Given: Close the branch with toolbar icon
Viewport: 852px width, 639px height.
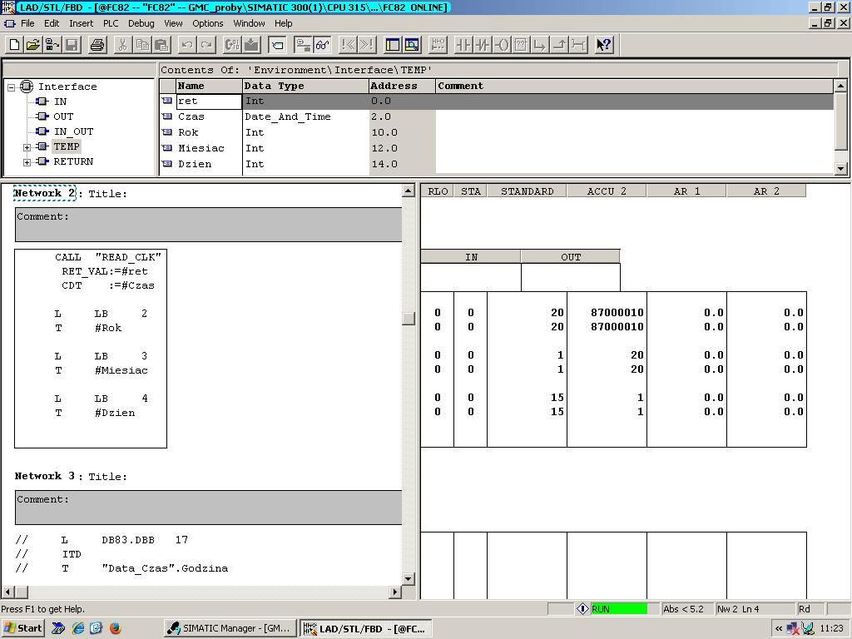Looking at the screenshot, I should pos(558,45).
